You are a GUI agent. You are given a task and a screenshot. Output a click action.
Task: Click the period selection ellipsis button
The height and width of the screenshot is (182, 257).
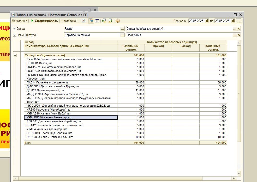point(238,21)
